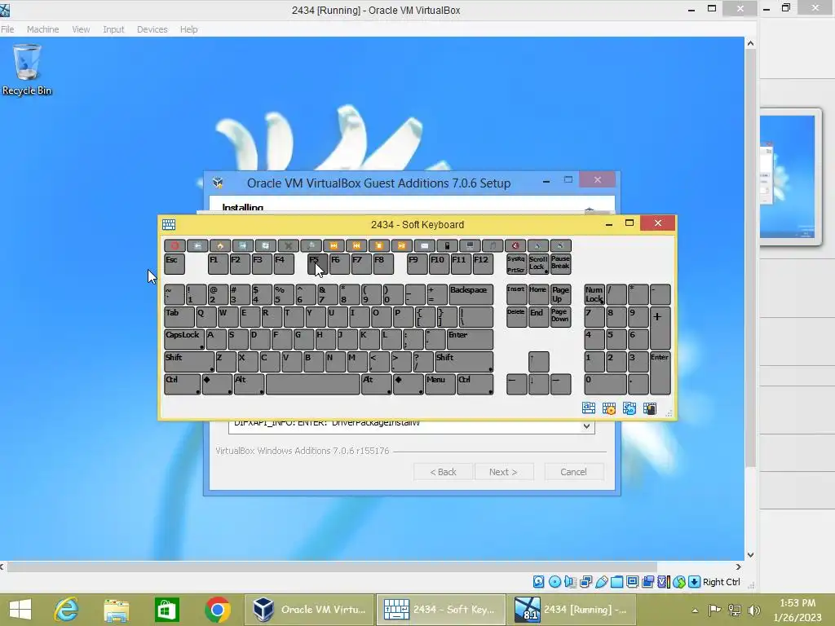The height and width of the screenshot is (626, 835).
Task: Click network adapters status icon
Action: point(585,582)
